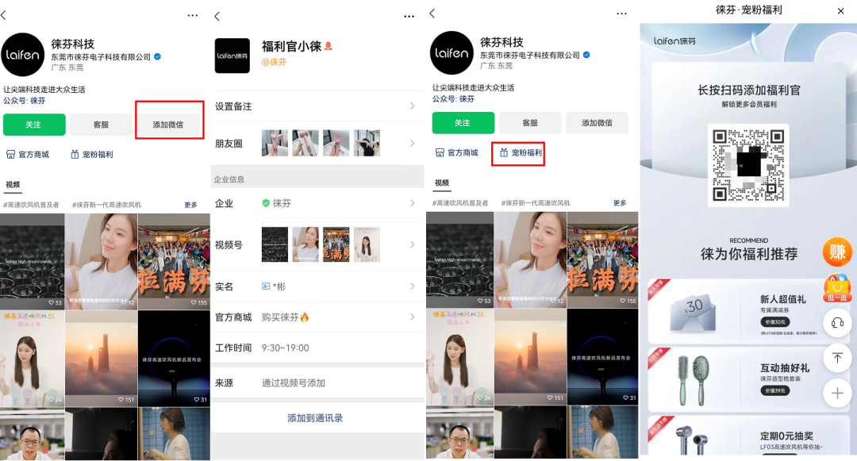This screenshot has width=857, height=461.
Task: Open three-dot menu in first panel
Action: [192, 15]
